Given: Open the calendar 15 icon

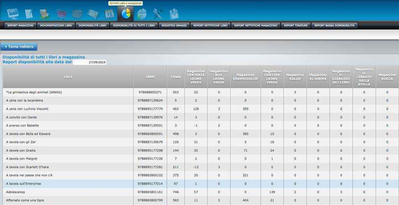Looking at the screenshot, I should click(109, 14).
